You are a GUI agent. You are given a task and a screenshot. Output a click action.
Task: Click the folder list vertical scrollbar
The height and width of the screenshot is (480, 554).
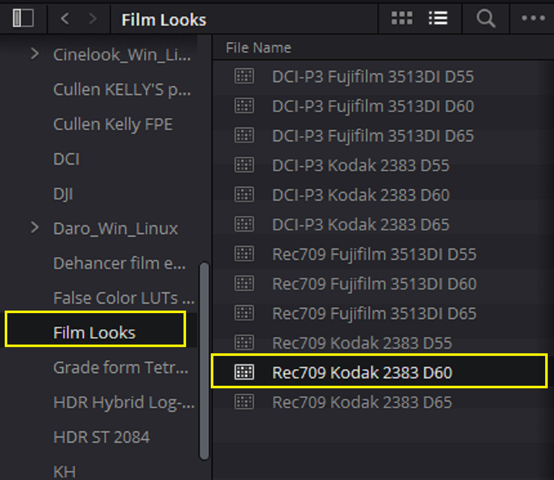[x=204, y=361]
